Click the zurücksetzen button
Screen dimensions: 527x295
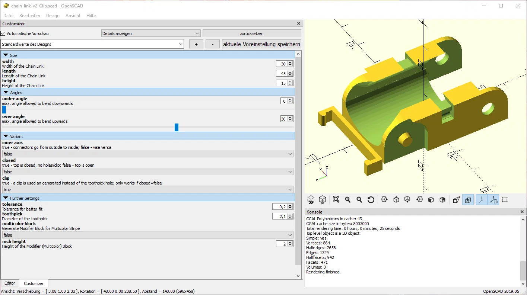coord(252,33)
